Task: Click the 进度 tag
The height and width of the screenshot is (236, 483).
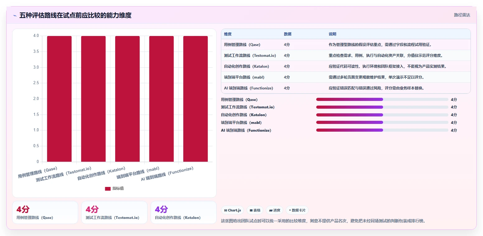Action: point(274,210)
